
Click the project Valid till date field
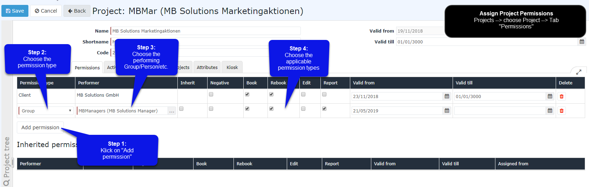click(x=487, y=42)
